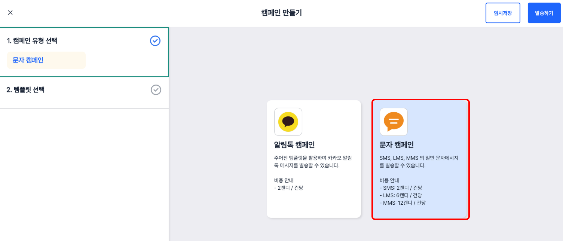Click the blue checkmark on step 1
Viewport: 563px width, 241px height.
[x=155, y=41]
